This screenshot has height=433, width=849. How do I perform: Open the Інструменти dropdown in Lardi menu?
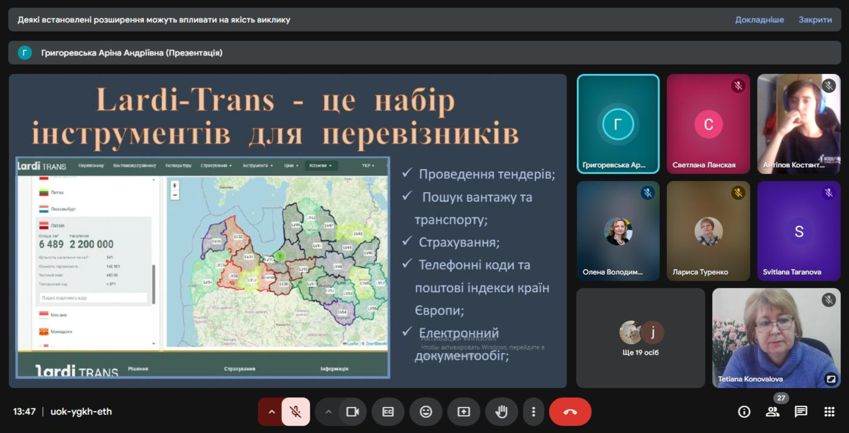(x=258, y=165)
